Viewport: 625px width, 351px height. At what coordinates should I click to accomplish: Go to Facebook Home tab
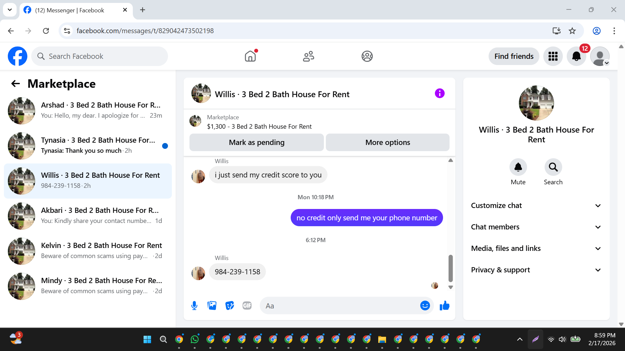click(x=250, y=56)
